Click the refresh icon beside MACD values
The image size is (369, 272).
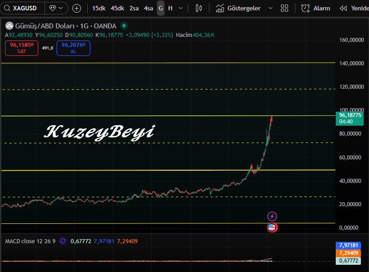pyautogui.click(x=62, y=241)
